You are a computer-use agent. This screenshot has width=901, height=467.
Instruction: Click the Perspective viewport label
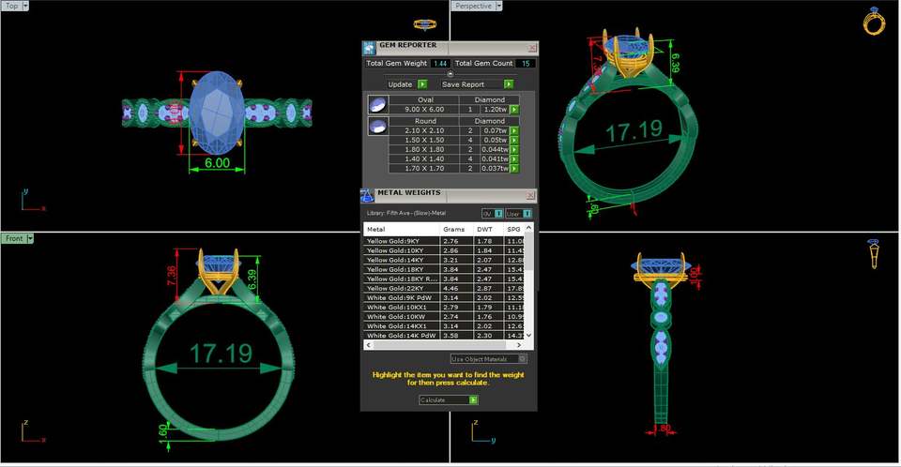[473, 6]
